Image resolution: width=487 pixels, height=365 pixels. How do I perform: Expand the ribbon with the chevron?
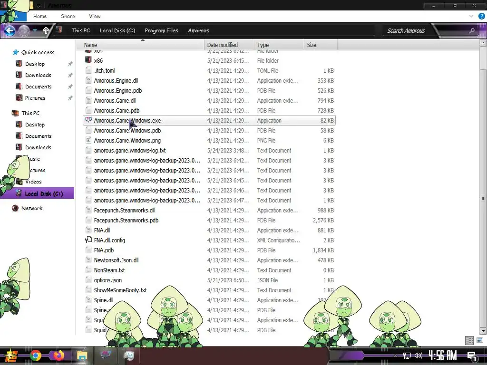click(x=471, y=16)
